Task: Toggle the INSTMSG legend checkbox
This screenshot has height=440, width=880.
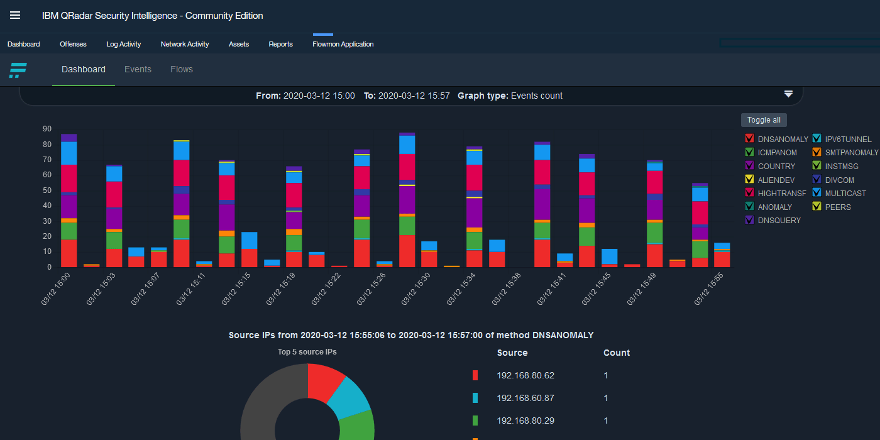Action: coord(817,166)
